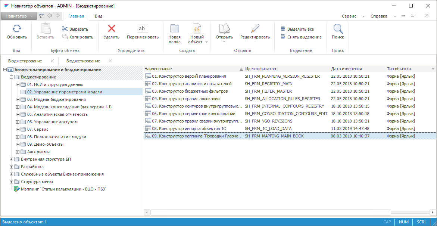Close the second Бюджетирование tab
437x226 pixels.
pyautogui.click(x=110, y=61)
